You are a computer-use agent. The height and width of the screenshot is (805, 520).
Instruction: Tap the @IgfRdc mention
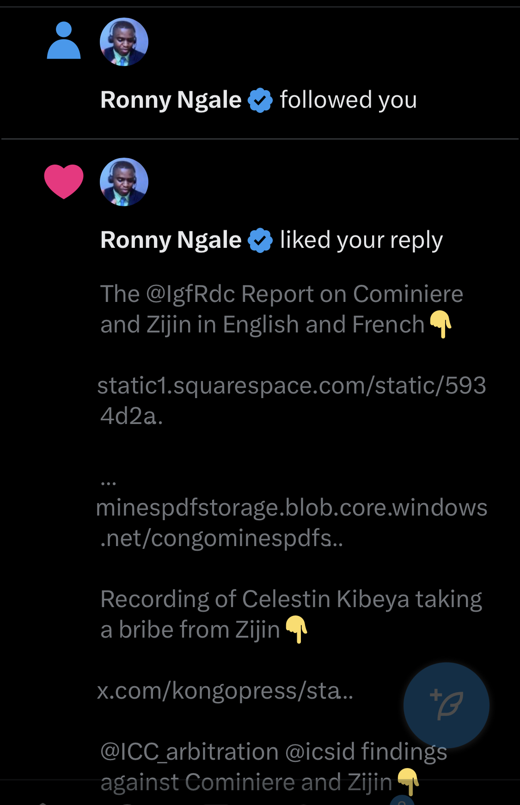[190, 294]
